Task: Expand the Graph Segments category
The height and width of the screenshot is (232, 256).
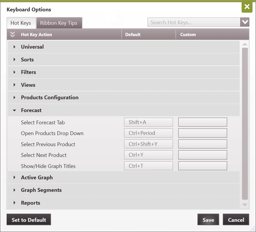Action: tap(14, 190)
